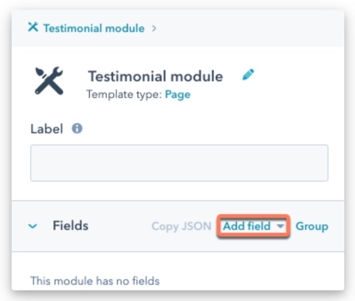Click the 'This module has no fields' message

pos(95,280)
